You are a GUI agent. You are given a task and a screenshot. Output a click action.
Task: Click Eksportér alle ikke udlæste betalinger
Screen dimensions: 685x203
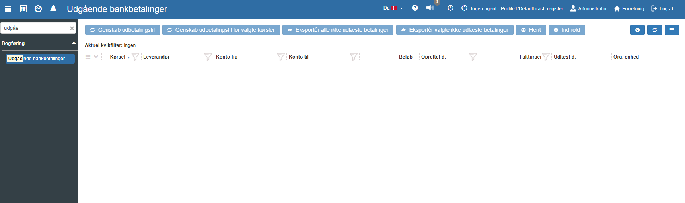(x=338, y=30)
